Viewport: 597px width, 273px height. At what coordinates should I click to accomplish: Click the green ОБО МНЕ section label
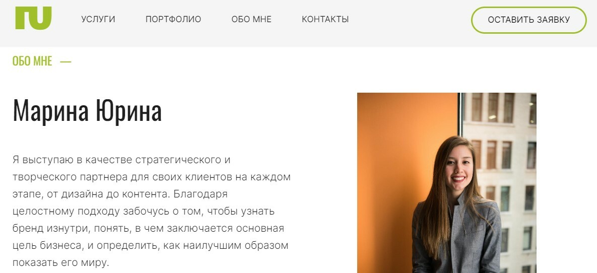tap(32, 61)
